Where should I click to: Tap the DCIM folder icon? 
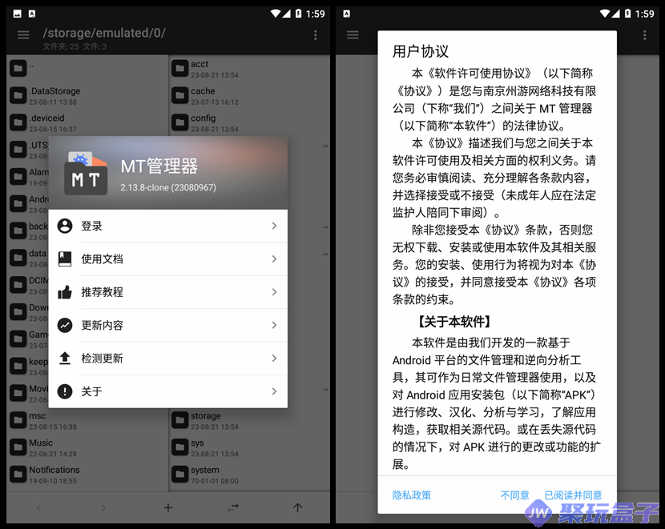coord(18,285)
